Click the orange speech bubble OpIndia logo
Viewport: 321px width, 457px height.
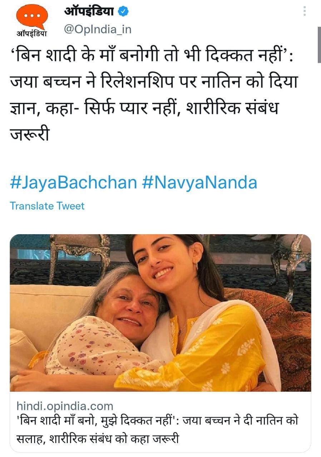[x=32, y=17]
